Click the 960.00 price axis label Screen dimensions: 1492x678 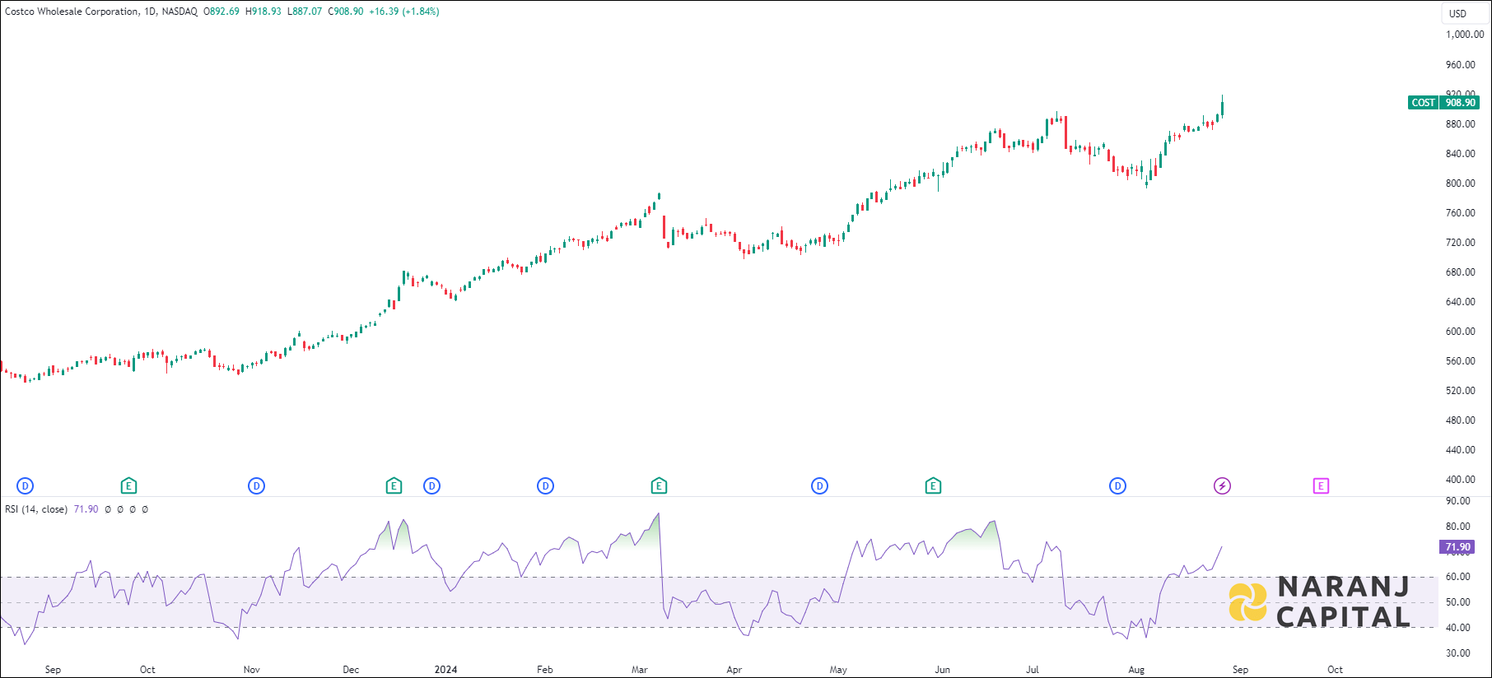pyautogui.click(x=1461, y=65)
